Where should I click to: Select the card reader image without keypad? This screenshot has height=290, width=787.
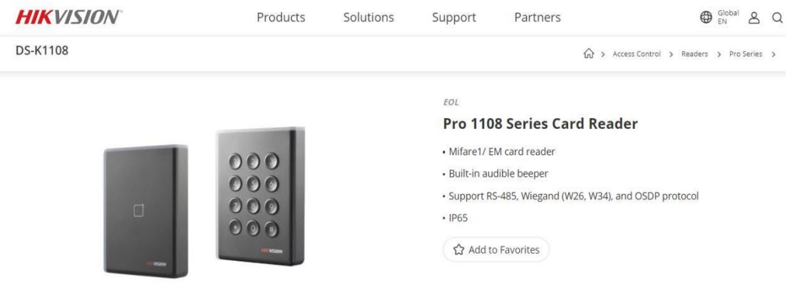pos(146,210)
